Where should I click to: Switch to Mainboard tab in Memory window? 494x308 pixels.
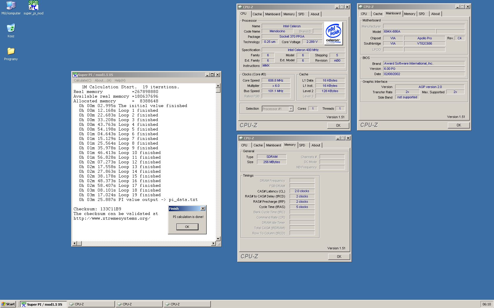tap(273, 145)
